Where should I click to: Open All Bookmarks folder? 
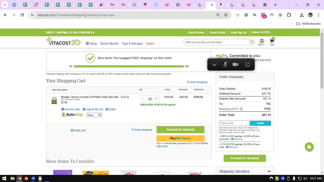[x=308, y=24]
